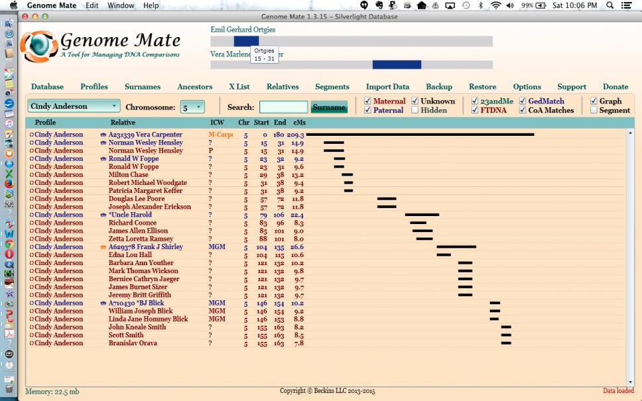
Task: Click the Support link
Action: 572,87
